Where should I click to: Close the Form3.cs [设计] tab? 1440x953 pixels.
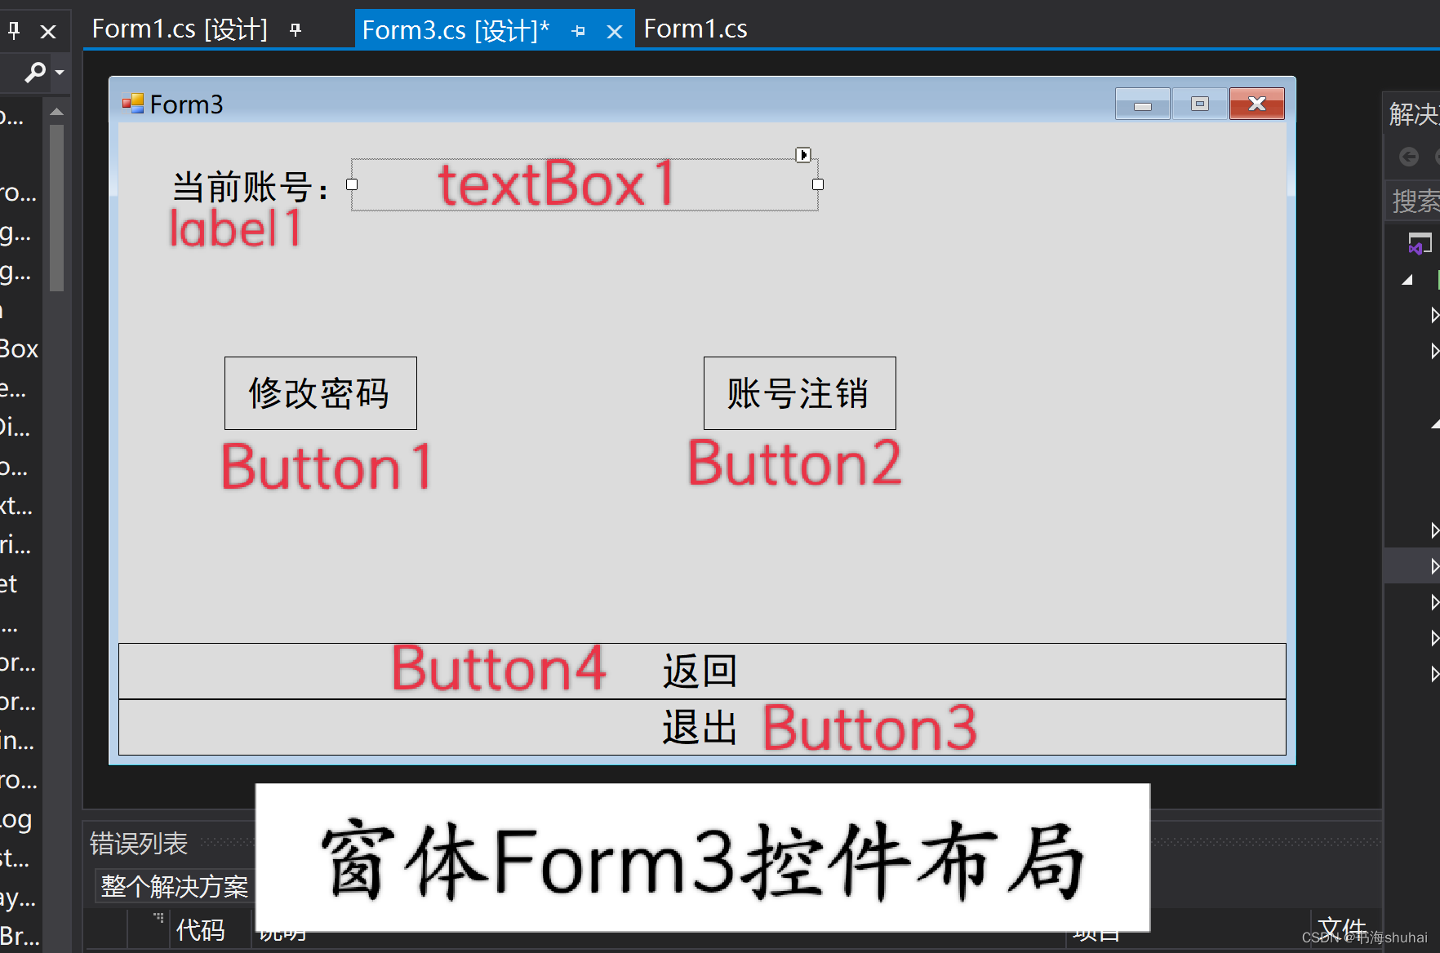(615, 32)
